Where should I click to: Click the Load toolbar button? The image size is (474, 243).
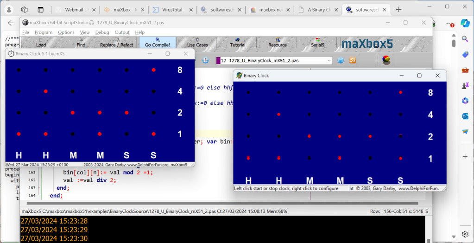[x=41, y=43]
